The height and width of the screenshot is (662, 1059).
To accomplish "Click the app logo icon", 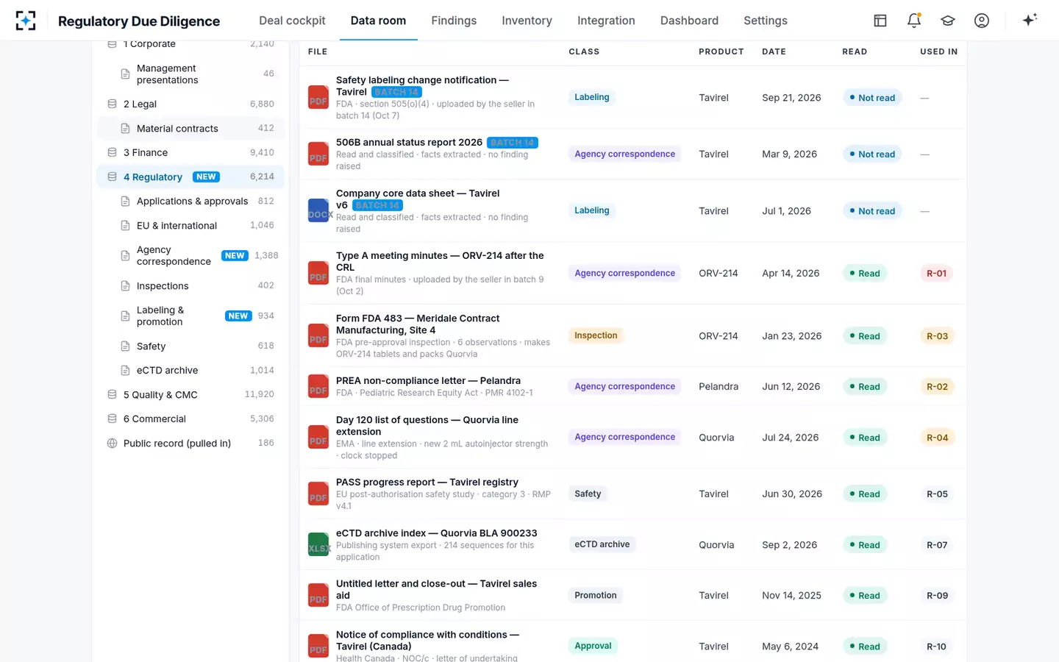I will (x=26, y=21).
